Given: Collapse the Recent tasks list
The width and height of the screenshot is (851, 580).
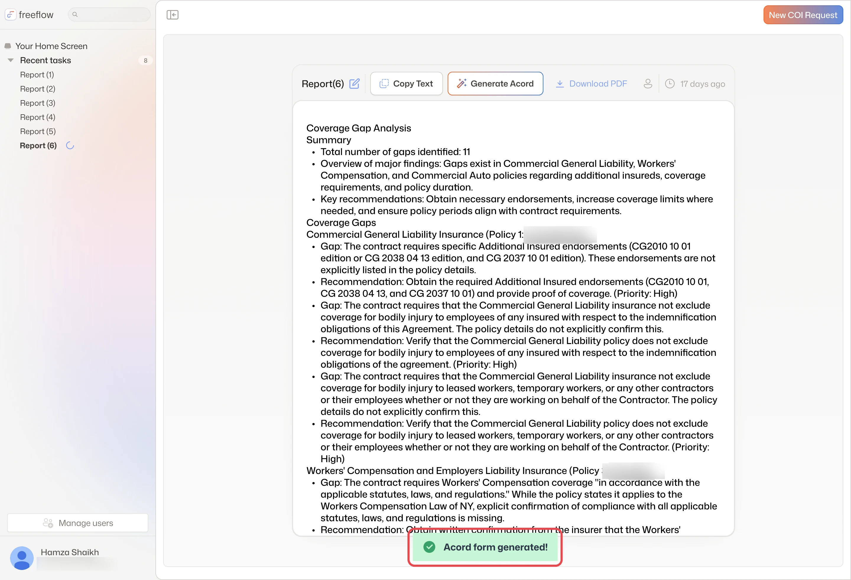Looking at the screenshot, I should pos(11,60).
